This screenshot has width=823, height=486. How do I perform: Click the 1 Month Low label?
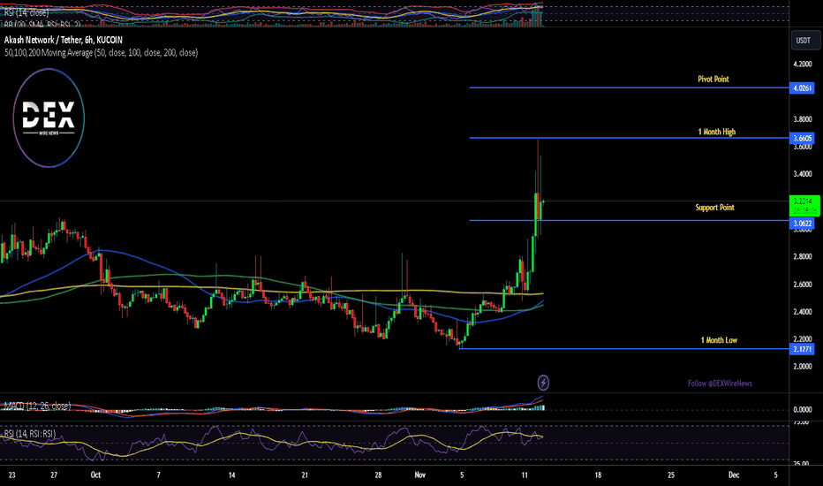click(x=719, y=340)
